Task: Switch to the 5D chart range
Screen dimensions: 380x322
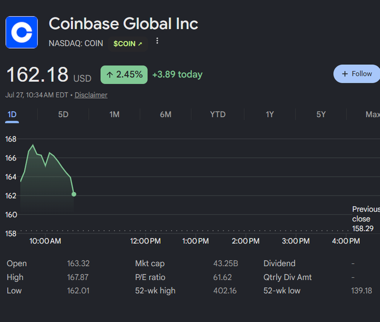Action: [63, 115]
